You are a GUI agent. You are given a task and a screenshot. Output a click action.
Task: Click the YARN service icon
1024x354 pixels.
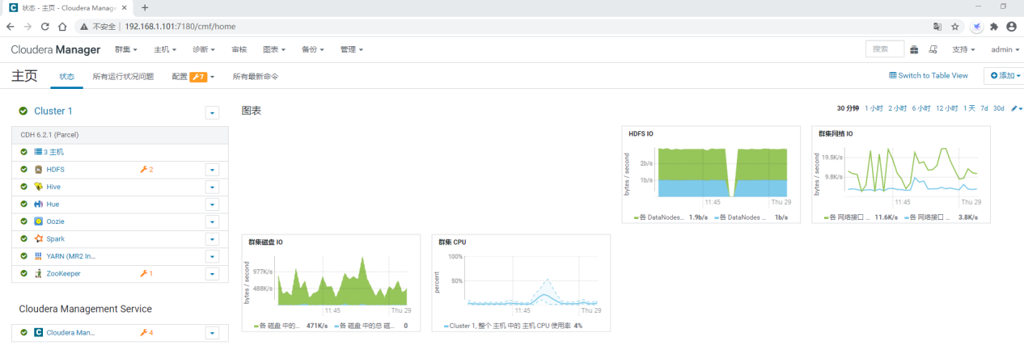click(x=38, y=256)
